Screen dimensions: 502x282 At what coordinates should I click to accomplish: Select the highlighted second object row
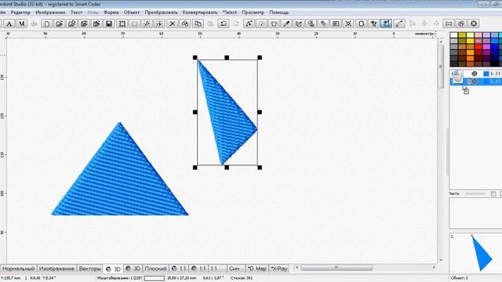coord(476,81)
